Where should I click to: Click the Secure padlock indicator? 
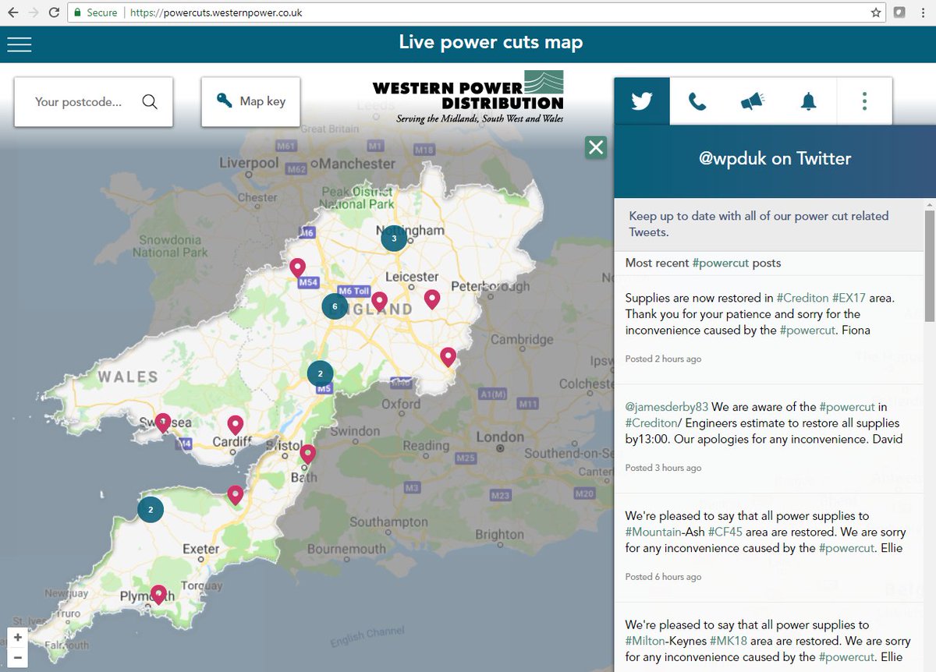(95, 13)
